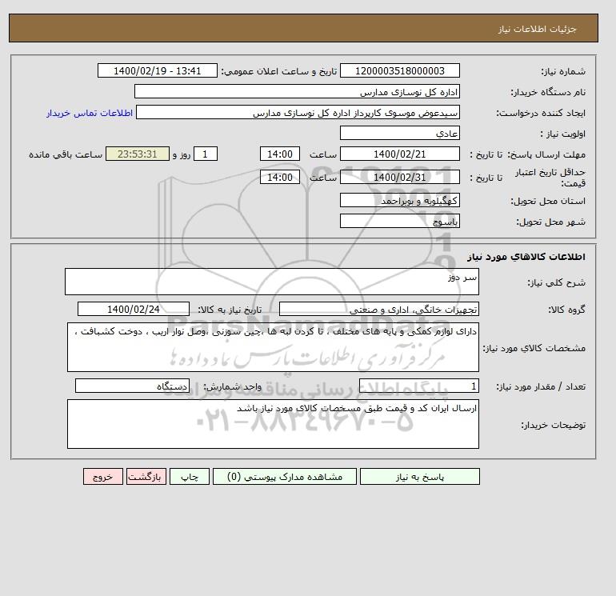Click label شهر محل تحویل

[550, 222]
